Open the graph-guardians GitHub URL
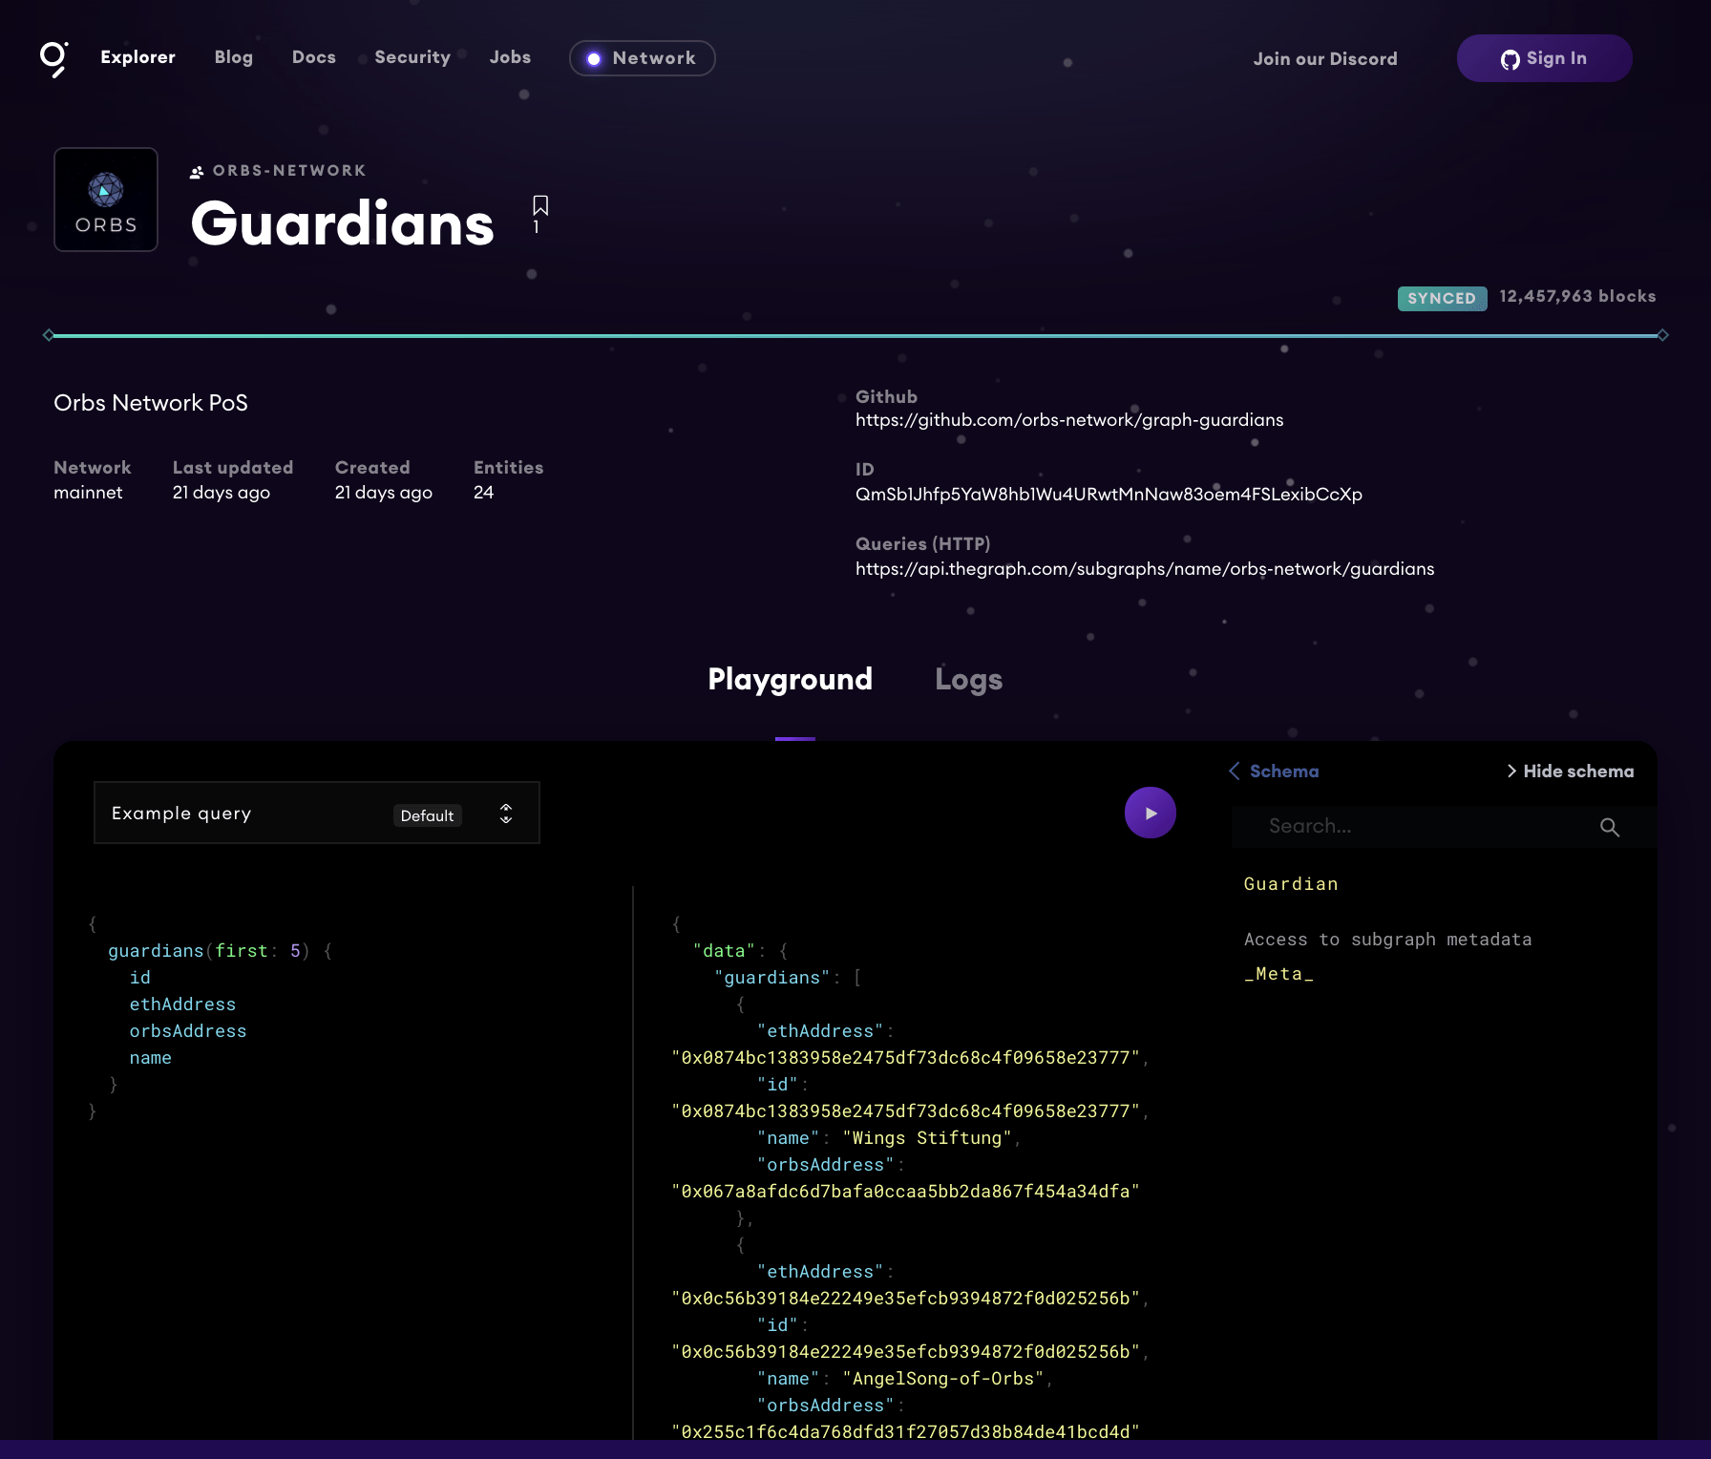The width and height of the screenshot is (1711, 1459). 1069,420
